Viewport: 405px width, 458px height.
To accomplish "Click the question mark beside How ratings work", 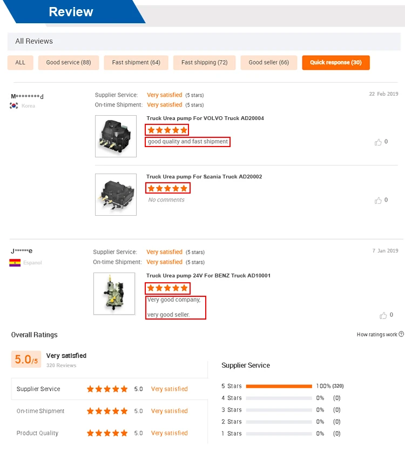I will point(401,334).
